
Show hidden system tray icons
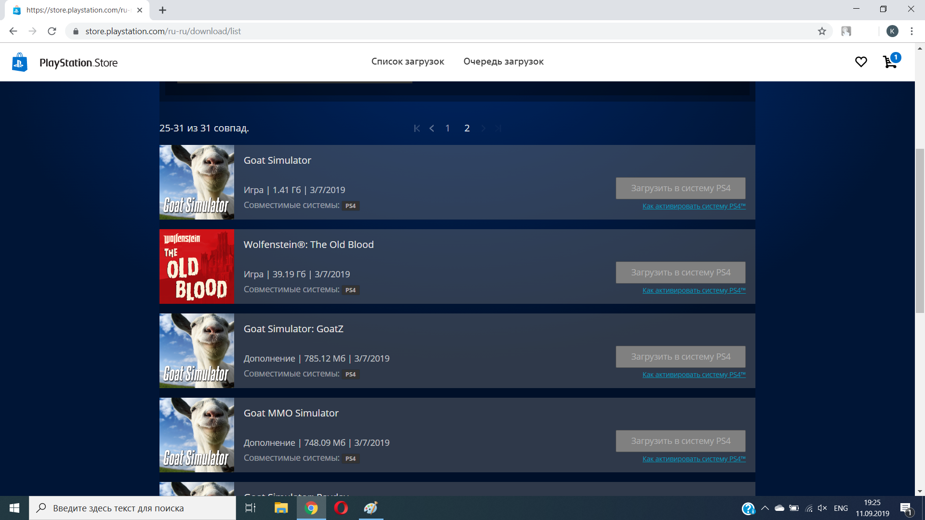[765, 508]
